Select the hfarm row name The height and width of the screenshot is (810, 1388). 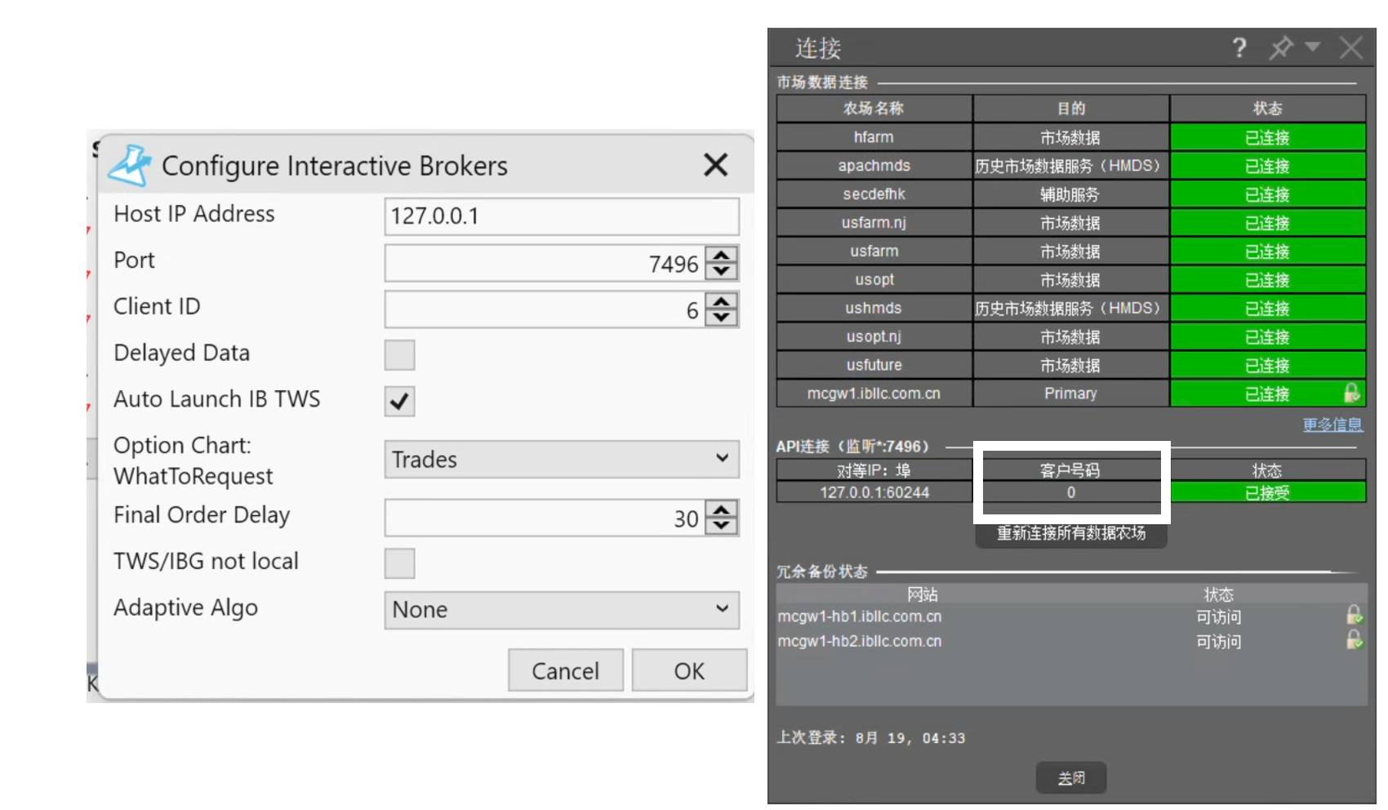click(874, 137)
